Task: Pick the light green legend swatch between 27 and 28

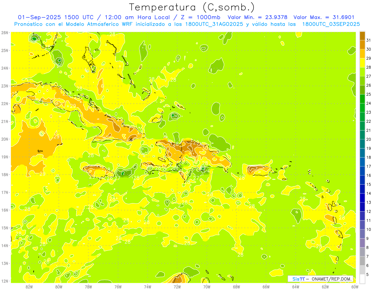Action: click(x=362, y=72)
